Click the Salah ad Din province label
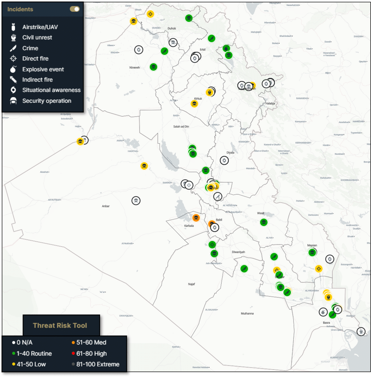Image resolution: width=371 pixels, height=377 pixels. (181, 127)
